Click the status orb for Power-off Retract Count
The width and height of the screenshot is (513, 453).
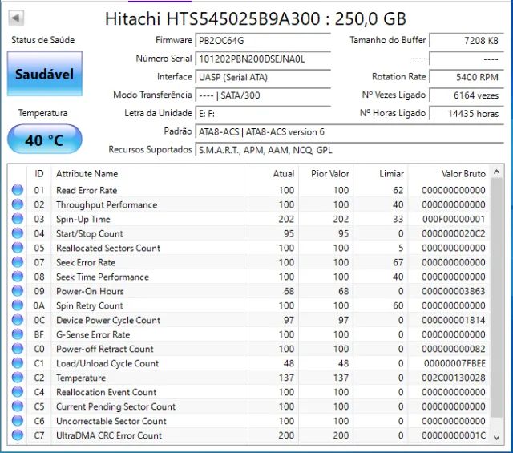coord(18,348)
